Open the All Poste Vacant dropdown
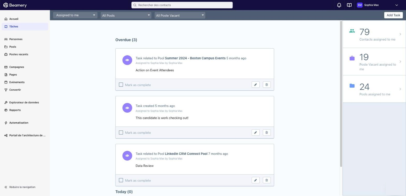This screenshot has height=196, width=406. [180, 15]
